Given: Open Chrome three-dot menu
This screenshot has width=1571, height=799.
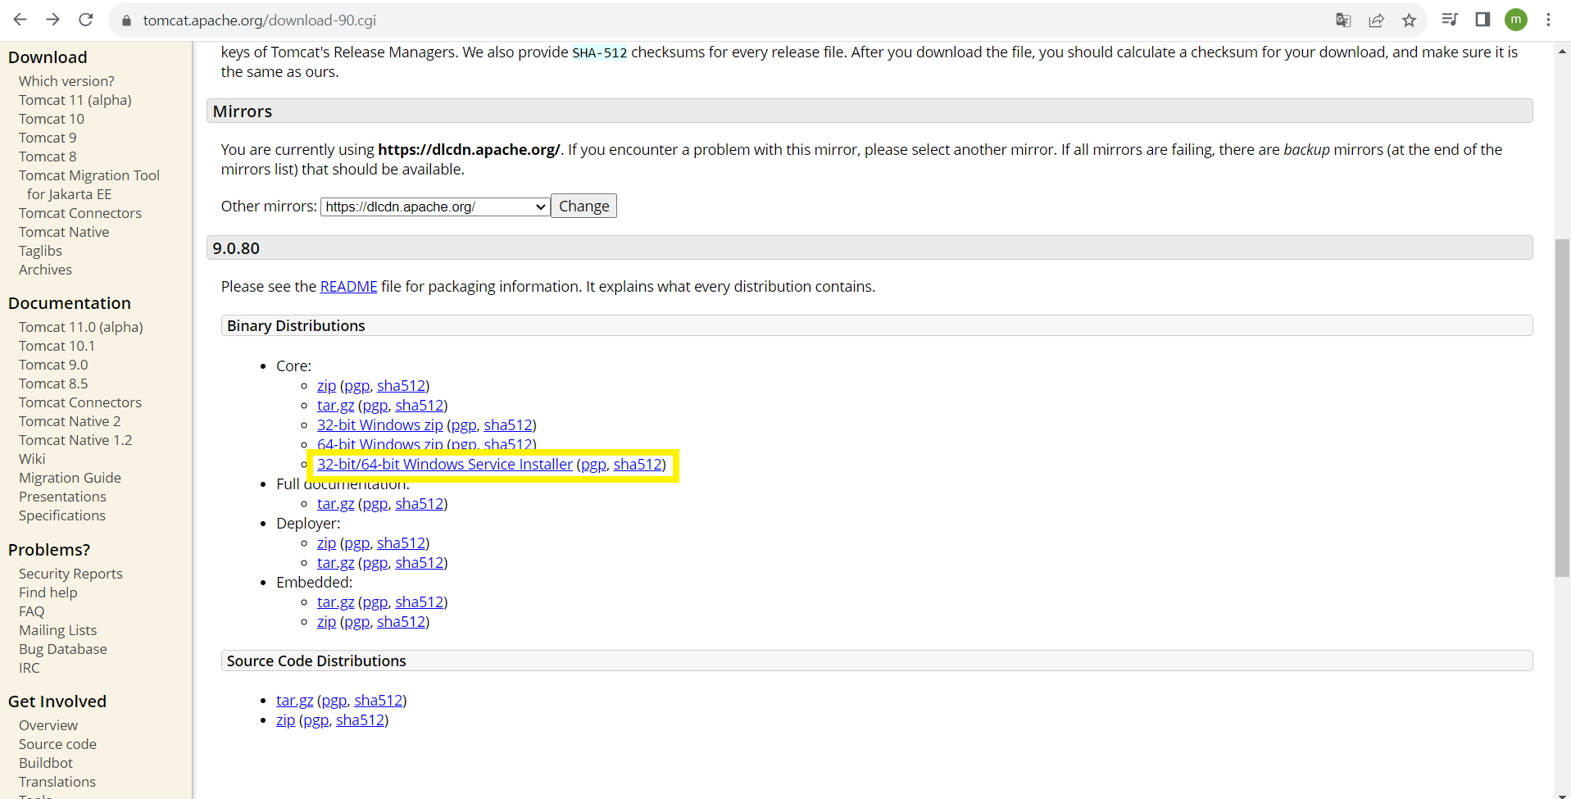Looking at the screenshot, I should click(x=1548, y=20).
